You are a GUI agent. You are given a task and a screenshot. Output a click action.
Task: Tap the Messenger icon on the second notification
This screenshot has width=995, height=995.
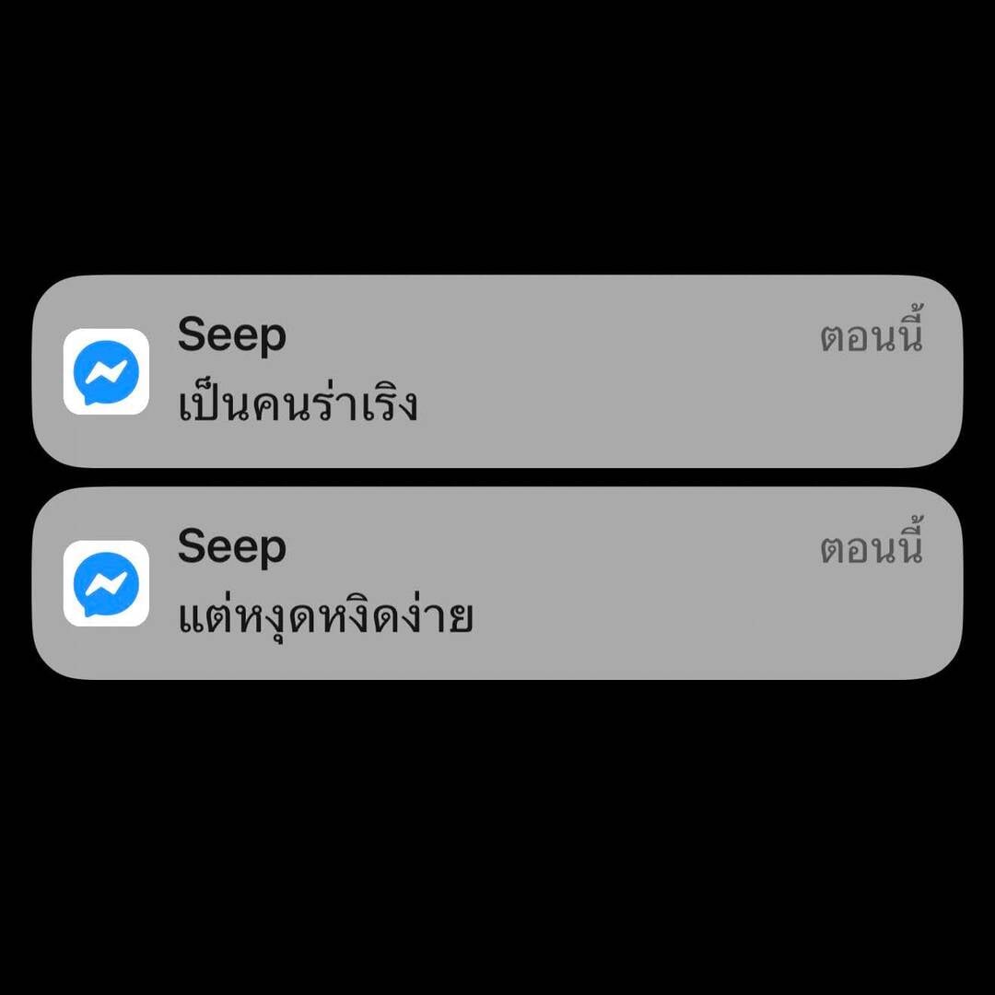coord(106,584)
